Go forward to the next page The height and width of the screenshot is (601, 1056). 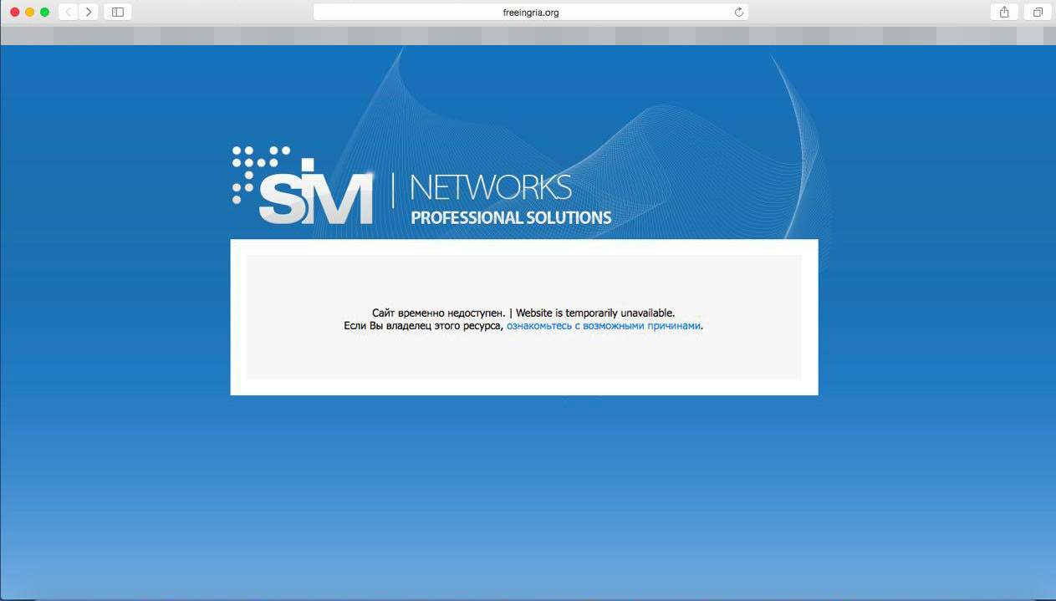[89, 12]
